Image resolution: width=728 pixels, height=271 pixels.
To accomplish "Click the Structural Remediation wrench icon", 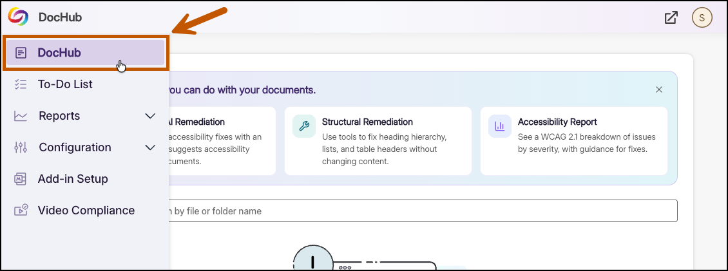I will tap(304, 126).
